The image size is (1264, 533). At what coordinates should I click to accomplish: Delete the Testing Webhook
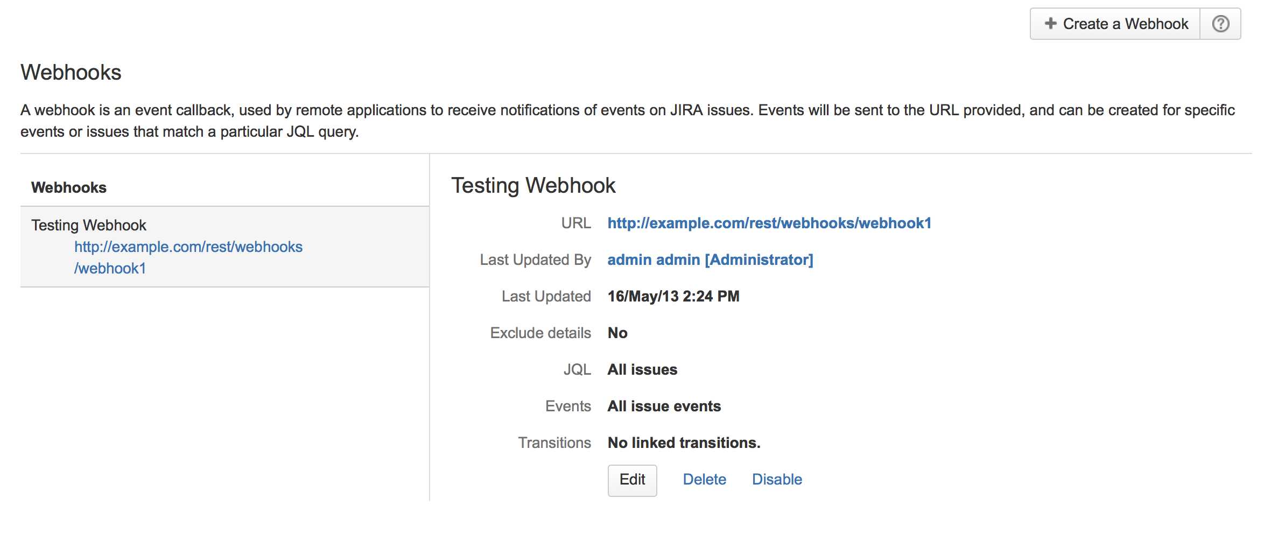coord(704,480)
